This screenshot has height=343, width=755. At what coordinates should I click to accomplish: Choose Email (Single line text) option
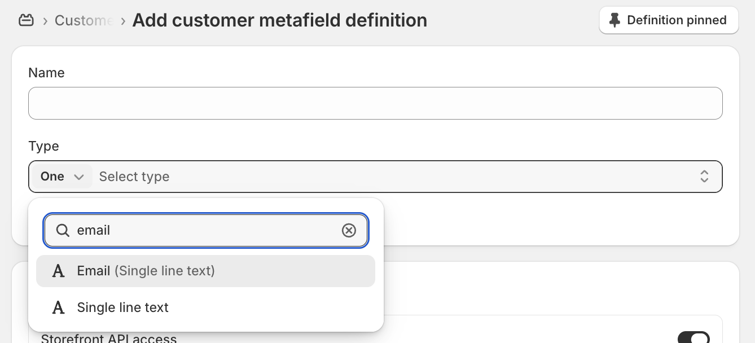205,271
